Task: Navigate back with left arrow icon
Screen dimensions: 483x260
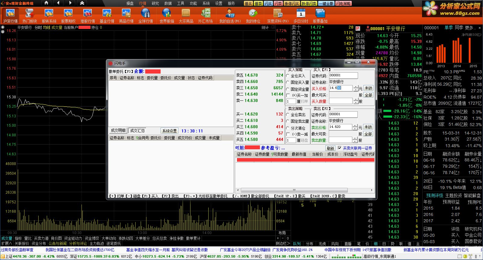Action: 58,3
